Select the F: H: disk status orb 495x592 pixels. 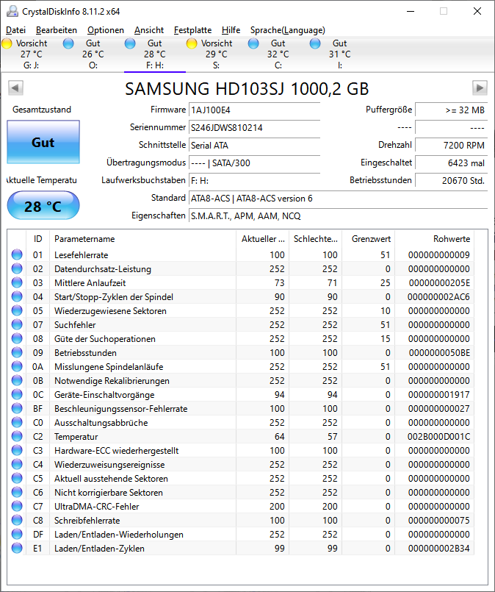coord(130,43)
